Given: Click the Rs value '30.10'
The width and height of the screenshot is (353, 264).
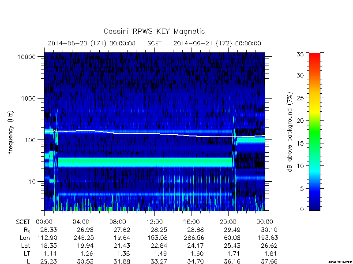Looking at the screenshot, I should tap(269, 230).
